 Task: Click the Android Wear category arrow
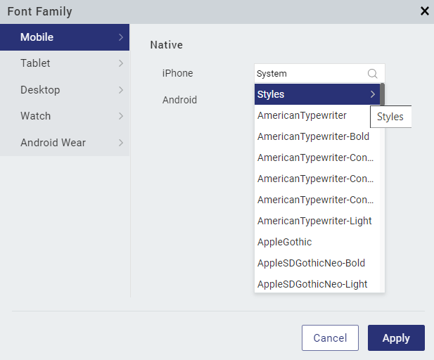pos(121,143)
